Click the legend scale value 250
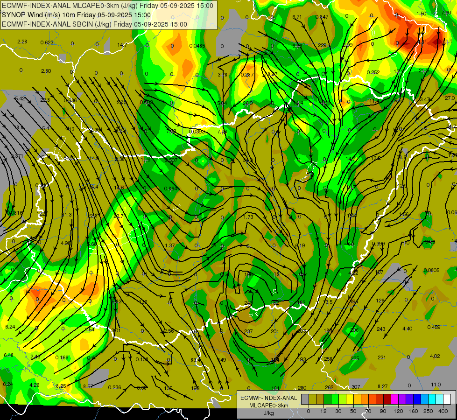 [x=428, y=411]
